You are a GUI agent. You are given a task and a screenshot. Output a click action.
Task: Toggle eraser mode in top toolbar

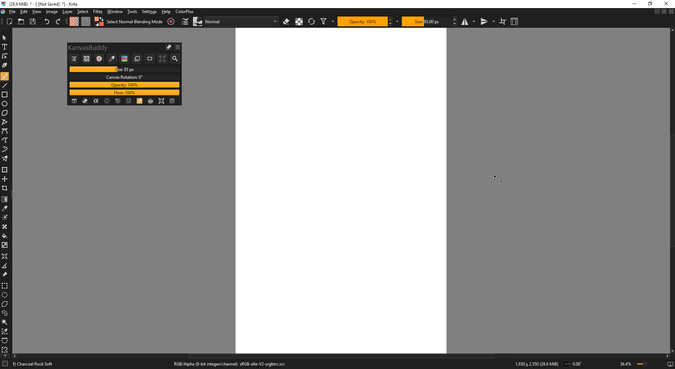click(286, 22)
